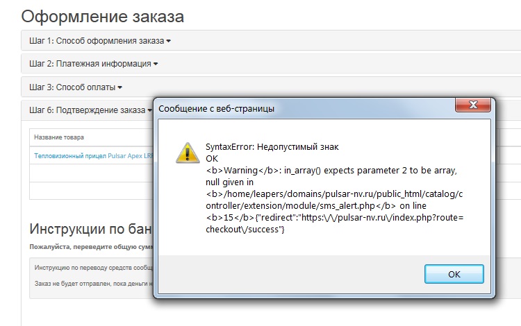The width and height of the screenshot is (521, 326).
Task: Open Тепловизионный прицел Pulsar Apex product link
Action: (94, 156)
